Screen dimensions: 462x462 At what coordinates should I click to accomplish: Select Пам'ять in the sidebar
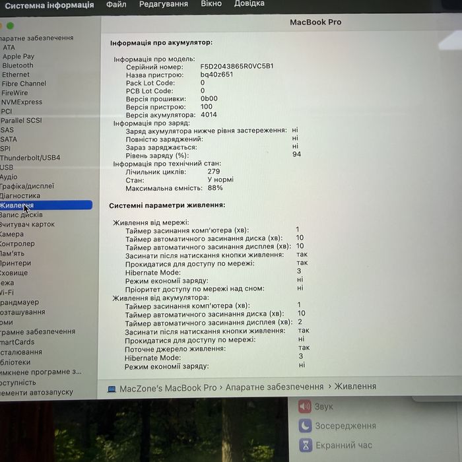click(12, 253)
